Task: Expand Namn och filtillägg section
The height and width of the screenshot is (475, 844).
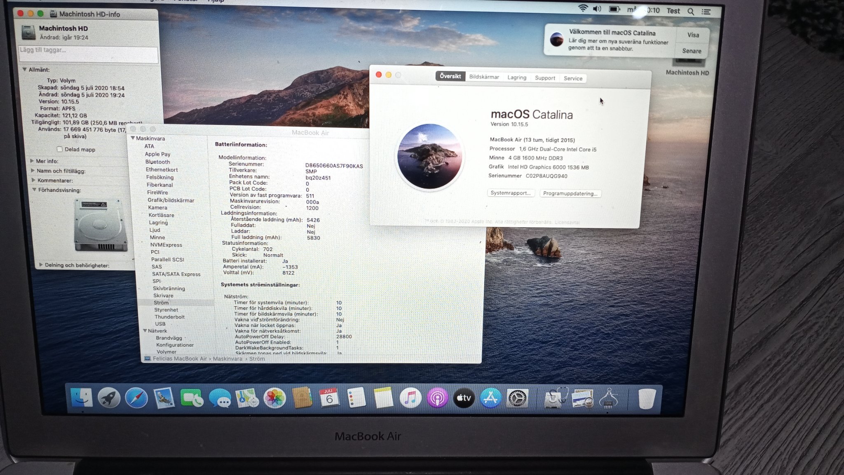Action: point(33,170)
